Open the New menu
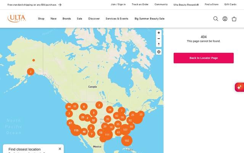Viewport: 244px width, 153px height. [53, 19]
